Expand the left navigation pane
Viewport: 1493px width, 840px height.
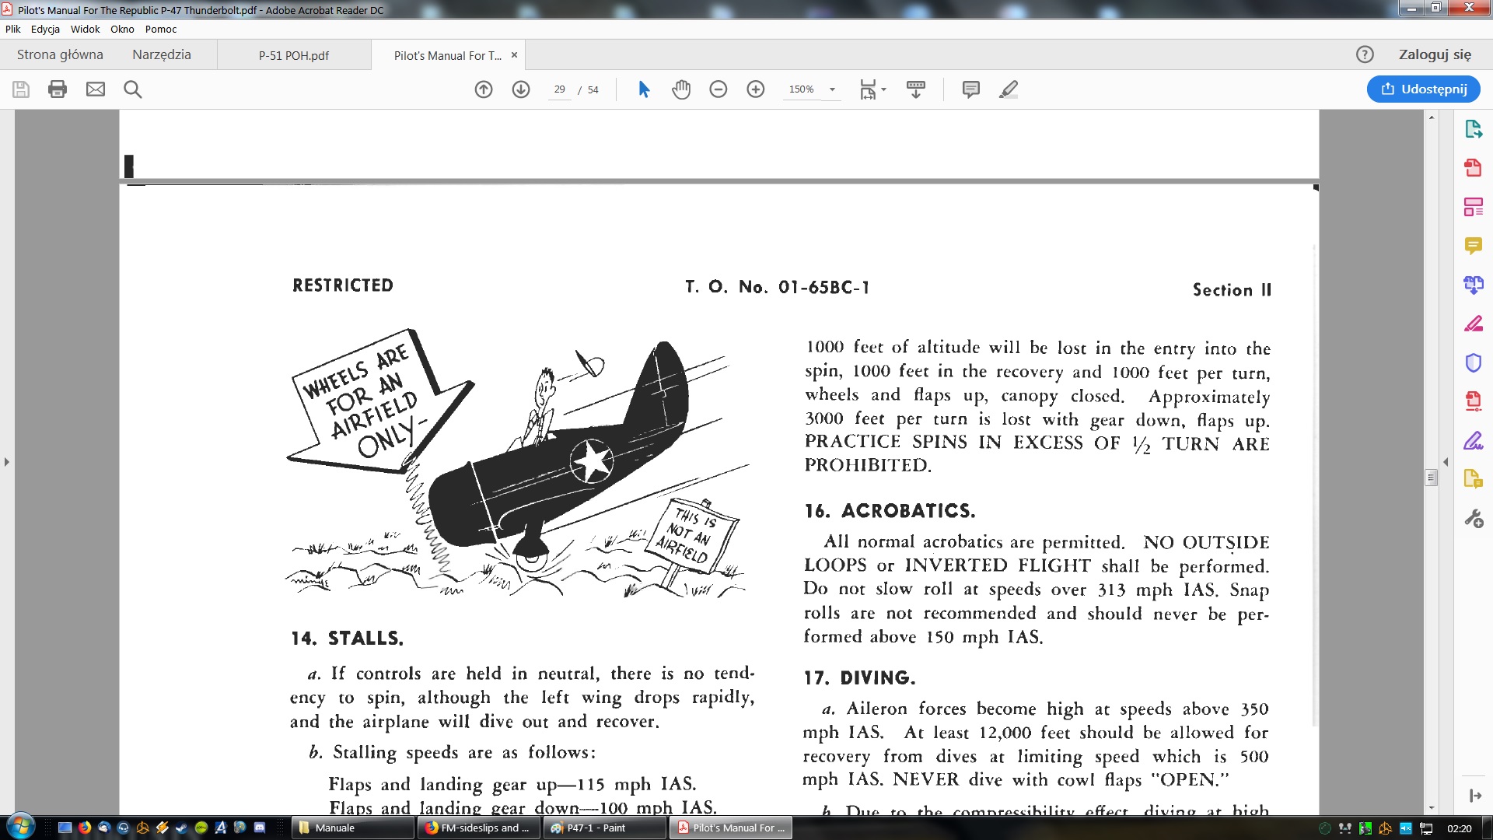click(x=7, y=462)
